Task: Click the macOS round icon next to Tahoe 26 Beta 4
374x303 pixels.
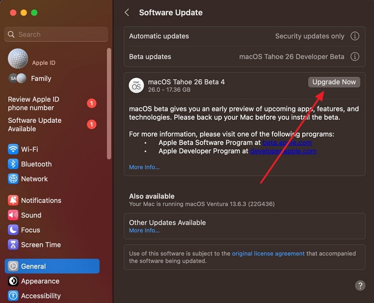Action: click(x=136, y=85)
